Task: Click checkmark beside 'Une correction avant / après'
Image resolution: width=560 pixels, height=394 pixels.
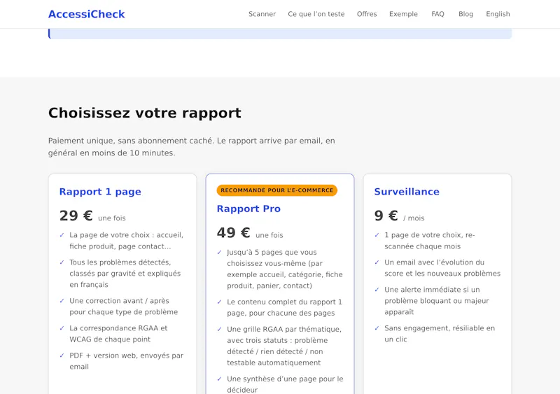Action: [62, 301]
